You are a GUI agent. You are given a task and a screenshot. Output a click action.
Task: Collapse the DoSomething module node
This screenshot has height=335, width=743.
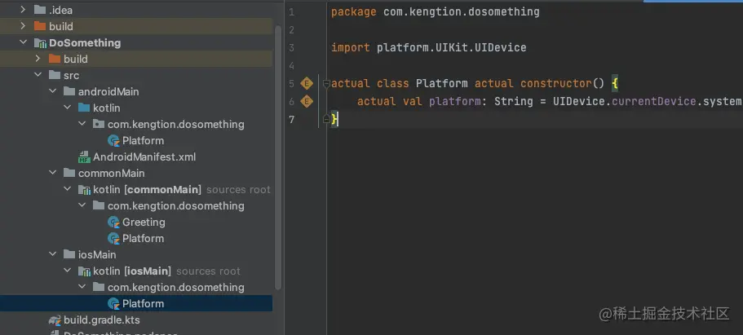point(23,42)
